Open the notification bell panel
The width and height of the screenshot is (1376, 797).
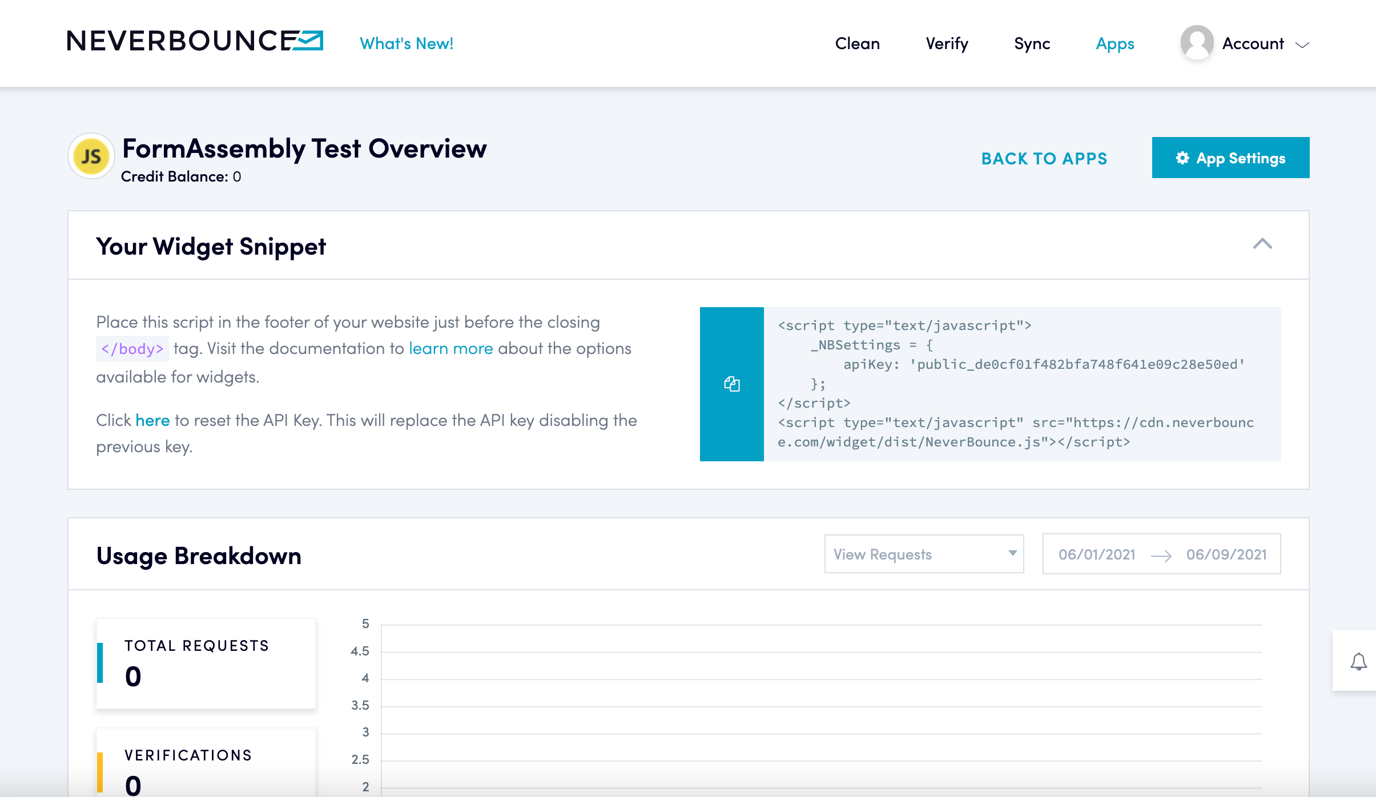pos(1358,662)
